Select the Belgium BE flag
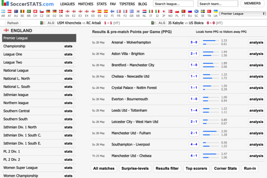Screen dimensions: 267x178 click(x=22, y=11)
